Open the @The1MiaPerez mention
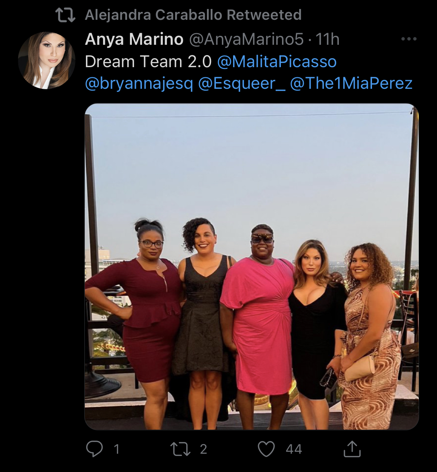 351,84
